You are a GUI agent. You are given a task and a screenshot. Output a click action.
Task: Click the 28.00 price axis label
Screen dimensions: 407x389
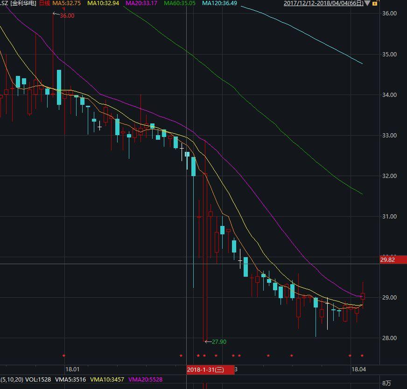click(389, 338)
